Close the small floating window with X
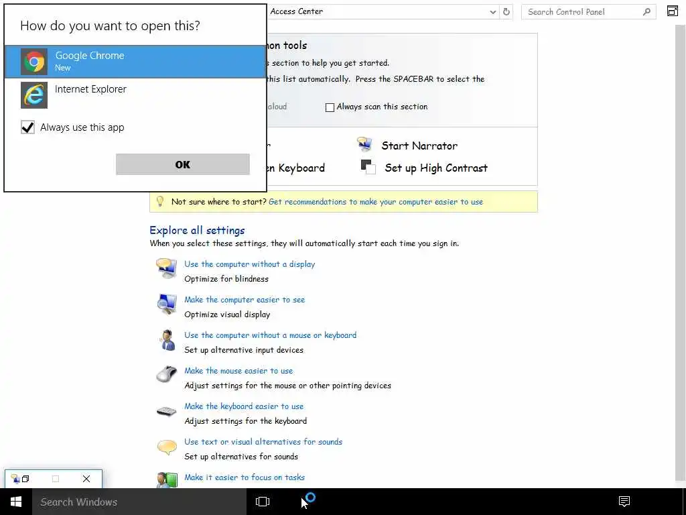686x515 pixels. (86, 479)
